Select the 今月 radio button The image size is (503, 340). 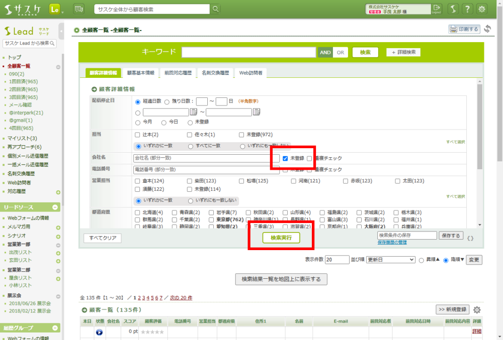(138, 122)
